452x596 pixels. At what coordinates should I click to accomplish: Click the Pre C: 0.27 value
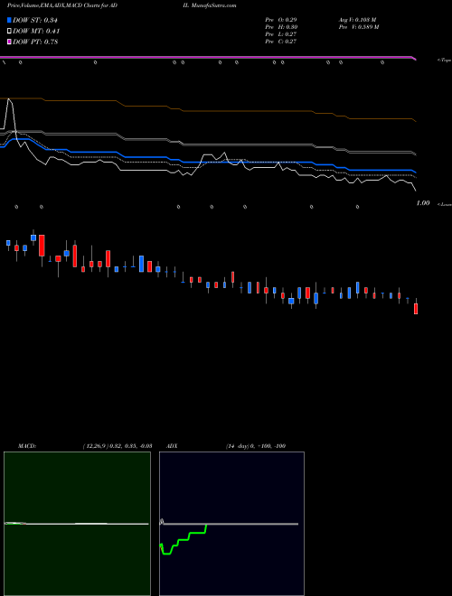coord(281,42)
